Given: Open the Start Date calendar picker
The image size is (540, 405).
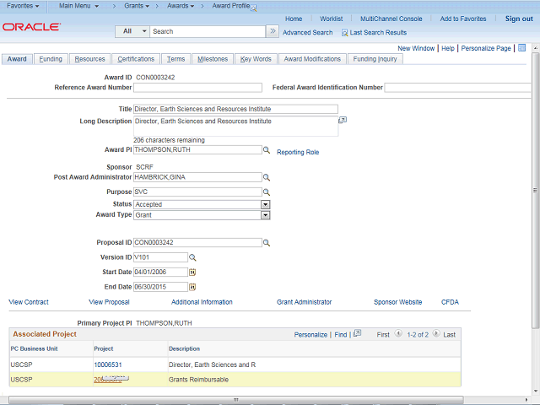Looking at the screenshot, I should pyautogui.click(x=192, y=273).
